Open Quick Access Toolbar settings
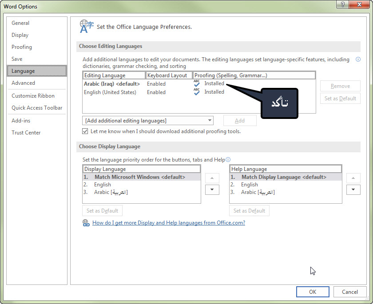The height and width of the screenshot is (304, 373). click(37, 108)
